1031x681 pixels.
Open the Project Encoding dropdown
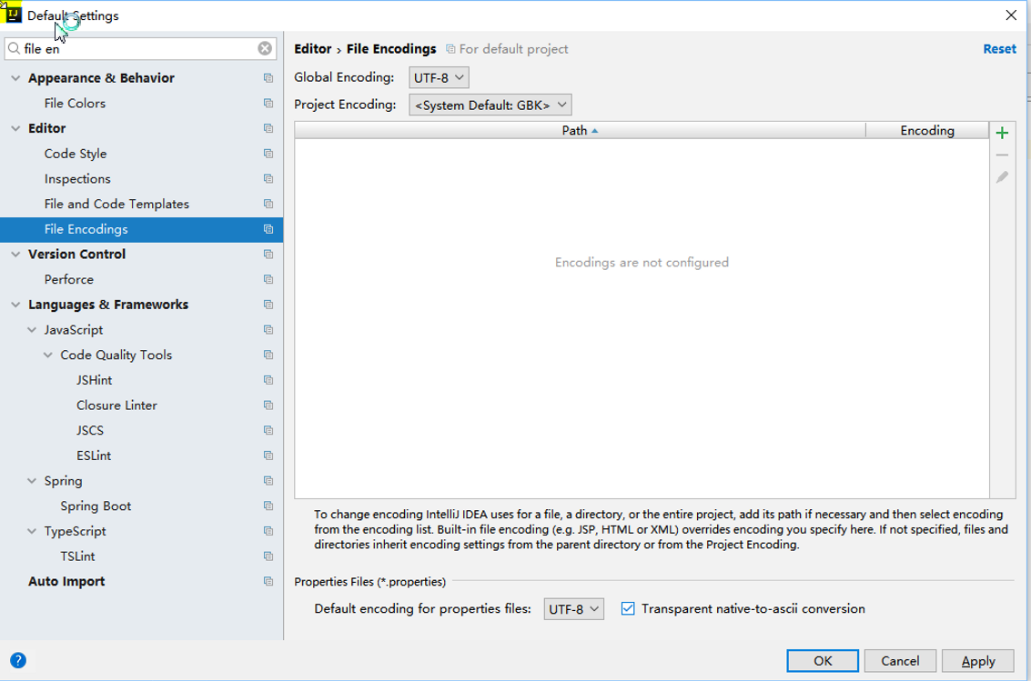pos(490,105)
